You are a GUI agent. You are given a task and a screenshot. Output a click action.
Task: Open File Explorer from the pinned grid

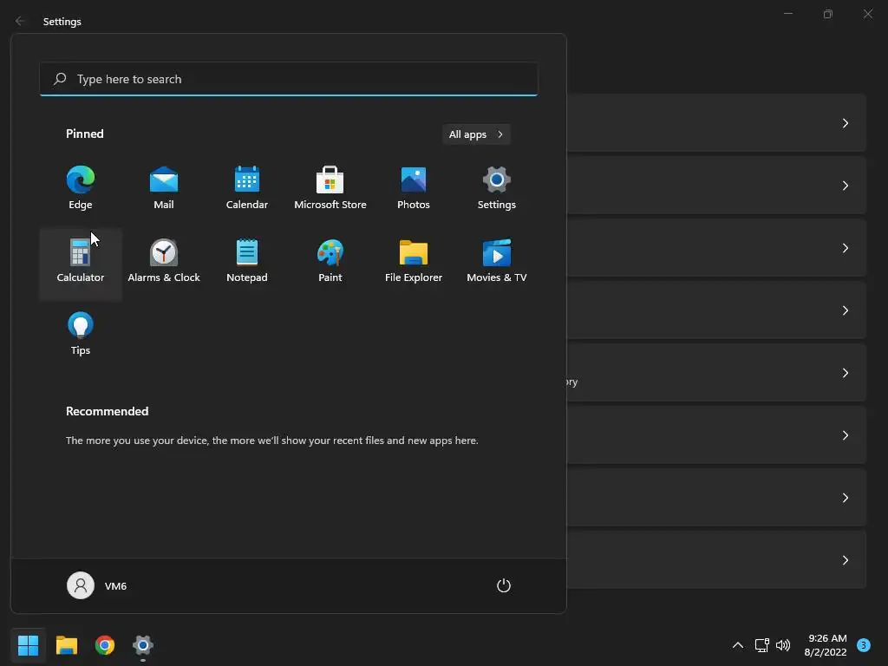[x=414, y=261]
